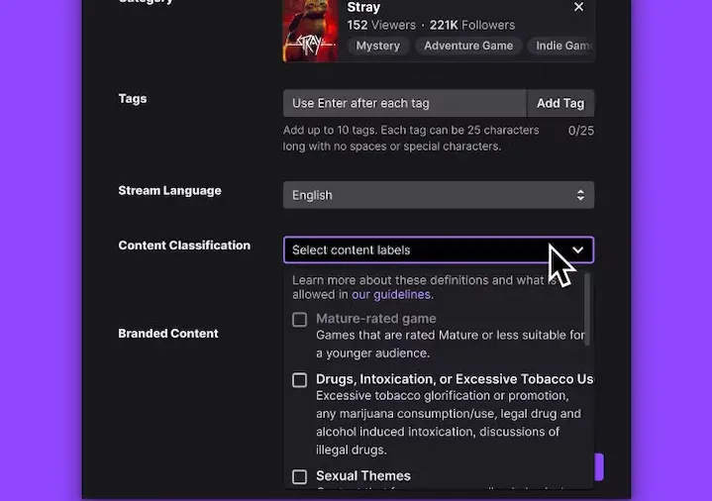Click the Branded Content section label
Image resolution: width=712 pixels, height=501 pixels.
[168, 334]
